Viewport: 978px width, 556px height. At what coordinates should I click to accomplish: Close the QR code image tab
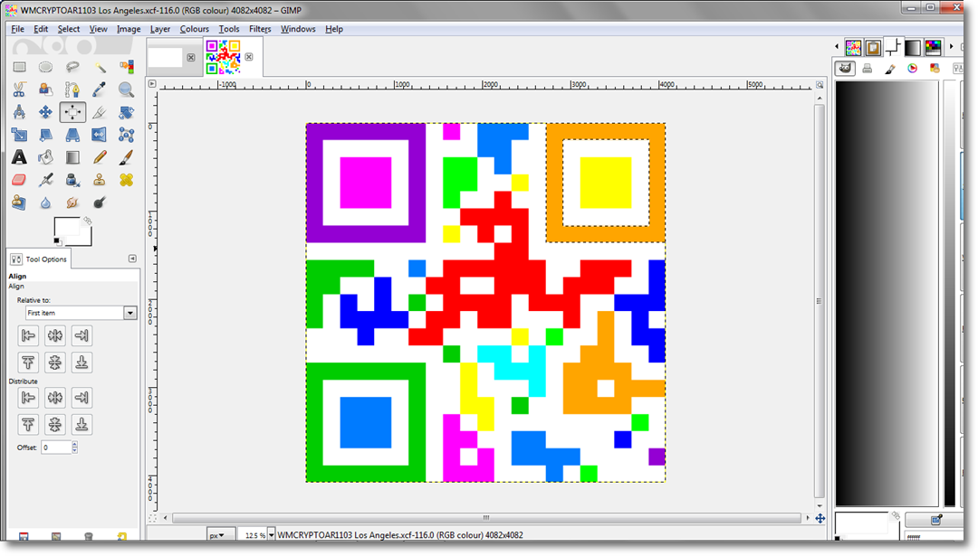coord(249,57)
